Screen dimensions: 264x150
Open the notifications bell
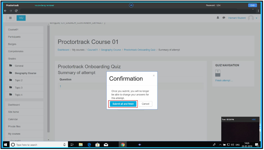coord(218,18)
